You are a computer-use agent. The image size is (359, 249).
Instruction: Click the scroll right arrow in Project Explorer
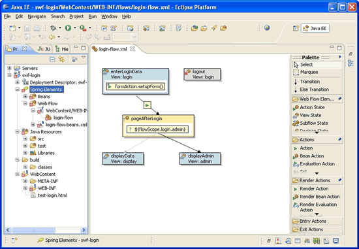(x=84, y=230)
